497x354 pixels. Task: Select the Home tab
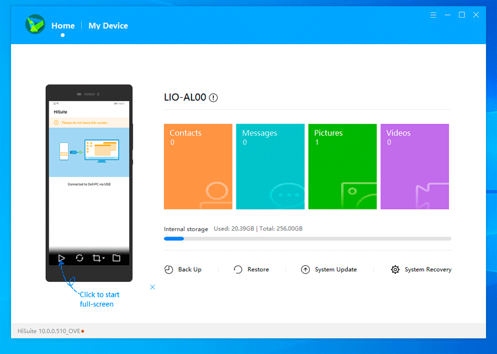click(x=63, y=25)
